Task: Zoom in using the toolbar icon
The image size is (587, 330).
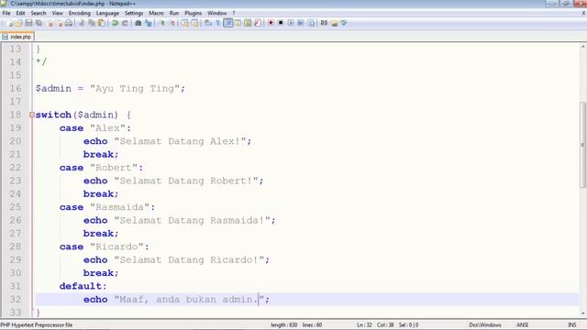Action: (x=162, y=23)
